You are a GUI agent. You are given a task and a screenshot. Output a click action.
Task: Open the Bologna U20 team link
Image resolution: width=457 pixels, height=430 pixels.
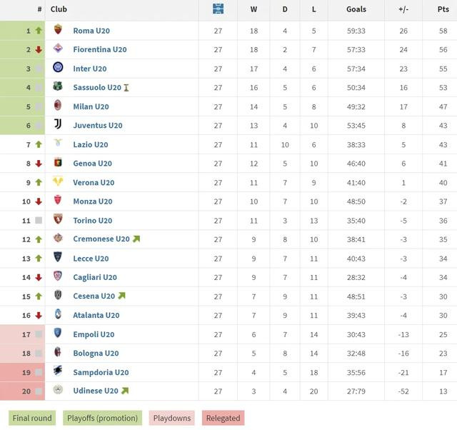click(x=96, y=353)
